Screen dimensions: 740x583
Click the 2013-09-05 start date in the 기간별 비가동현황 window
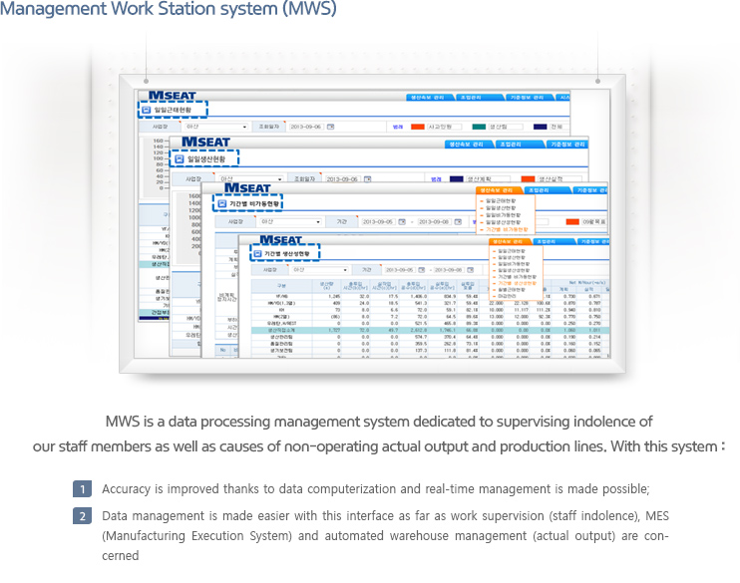(x=378, y=221)
